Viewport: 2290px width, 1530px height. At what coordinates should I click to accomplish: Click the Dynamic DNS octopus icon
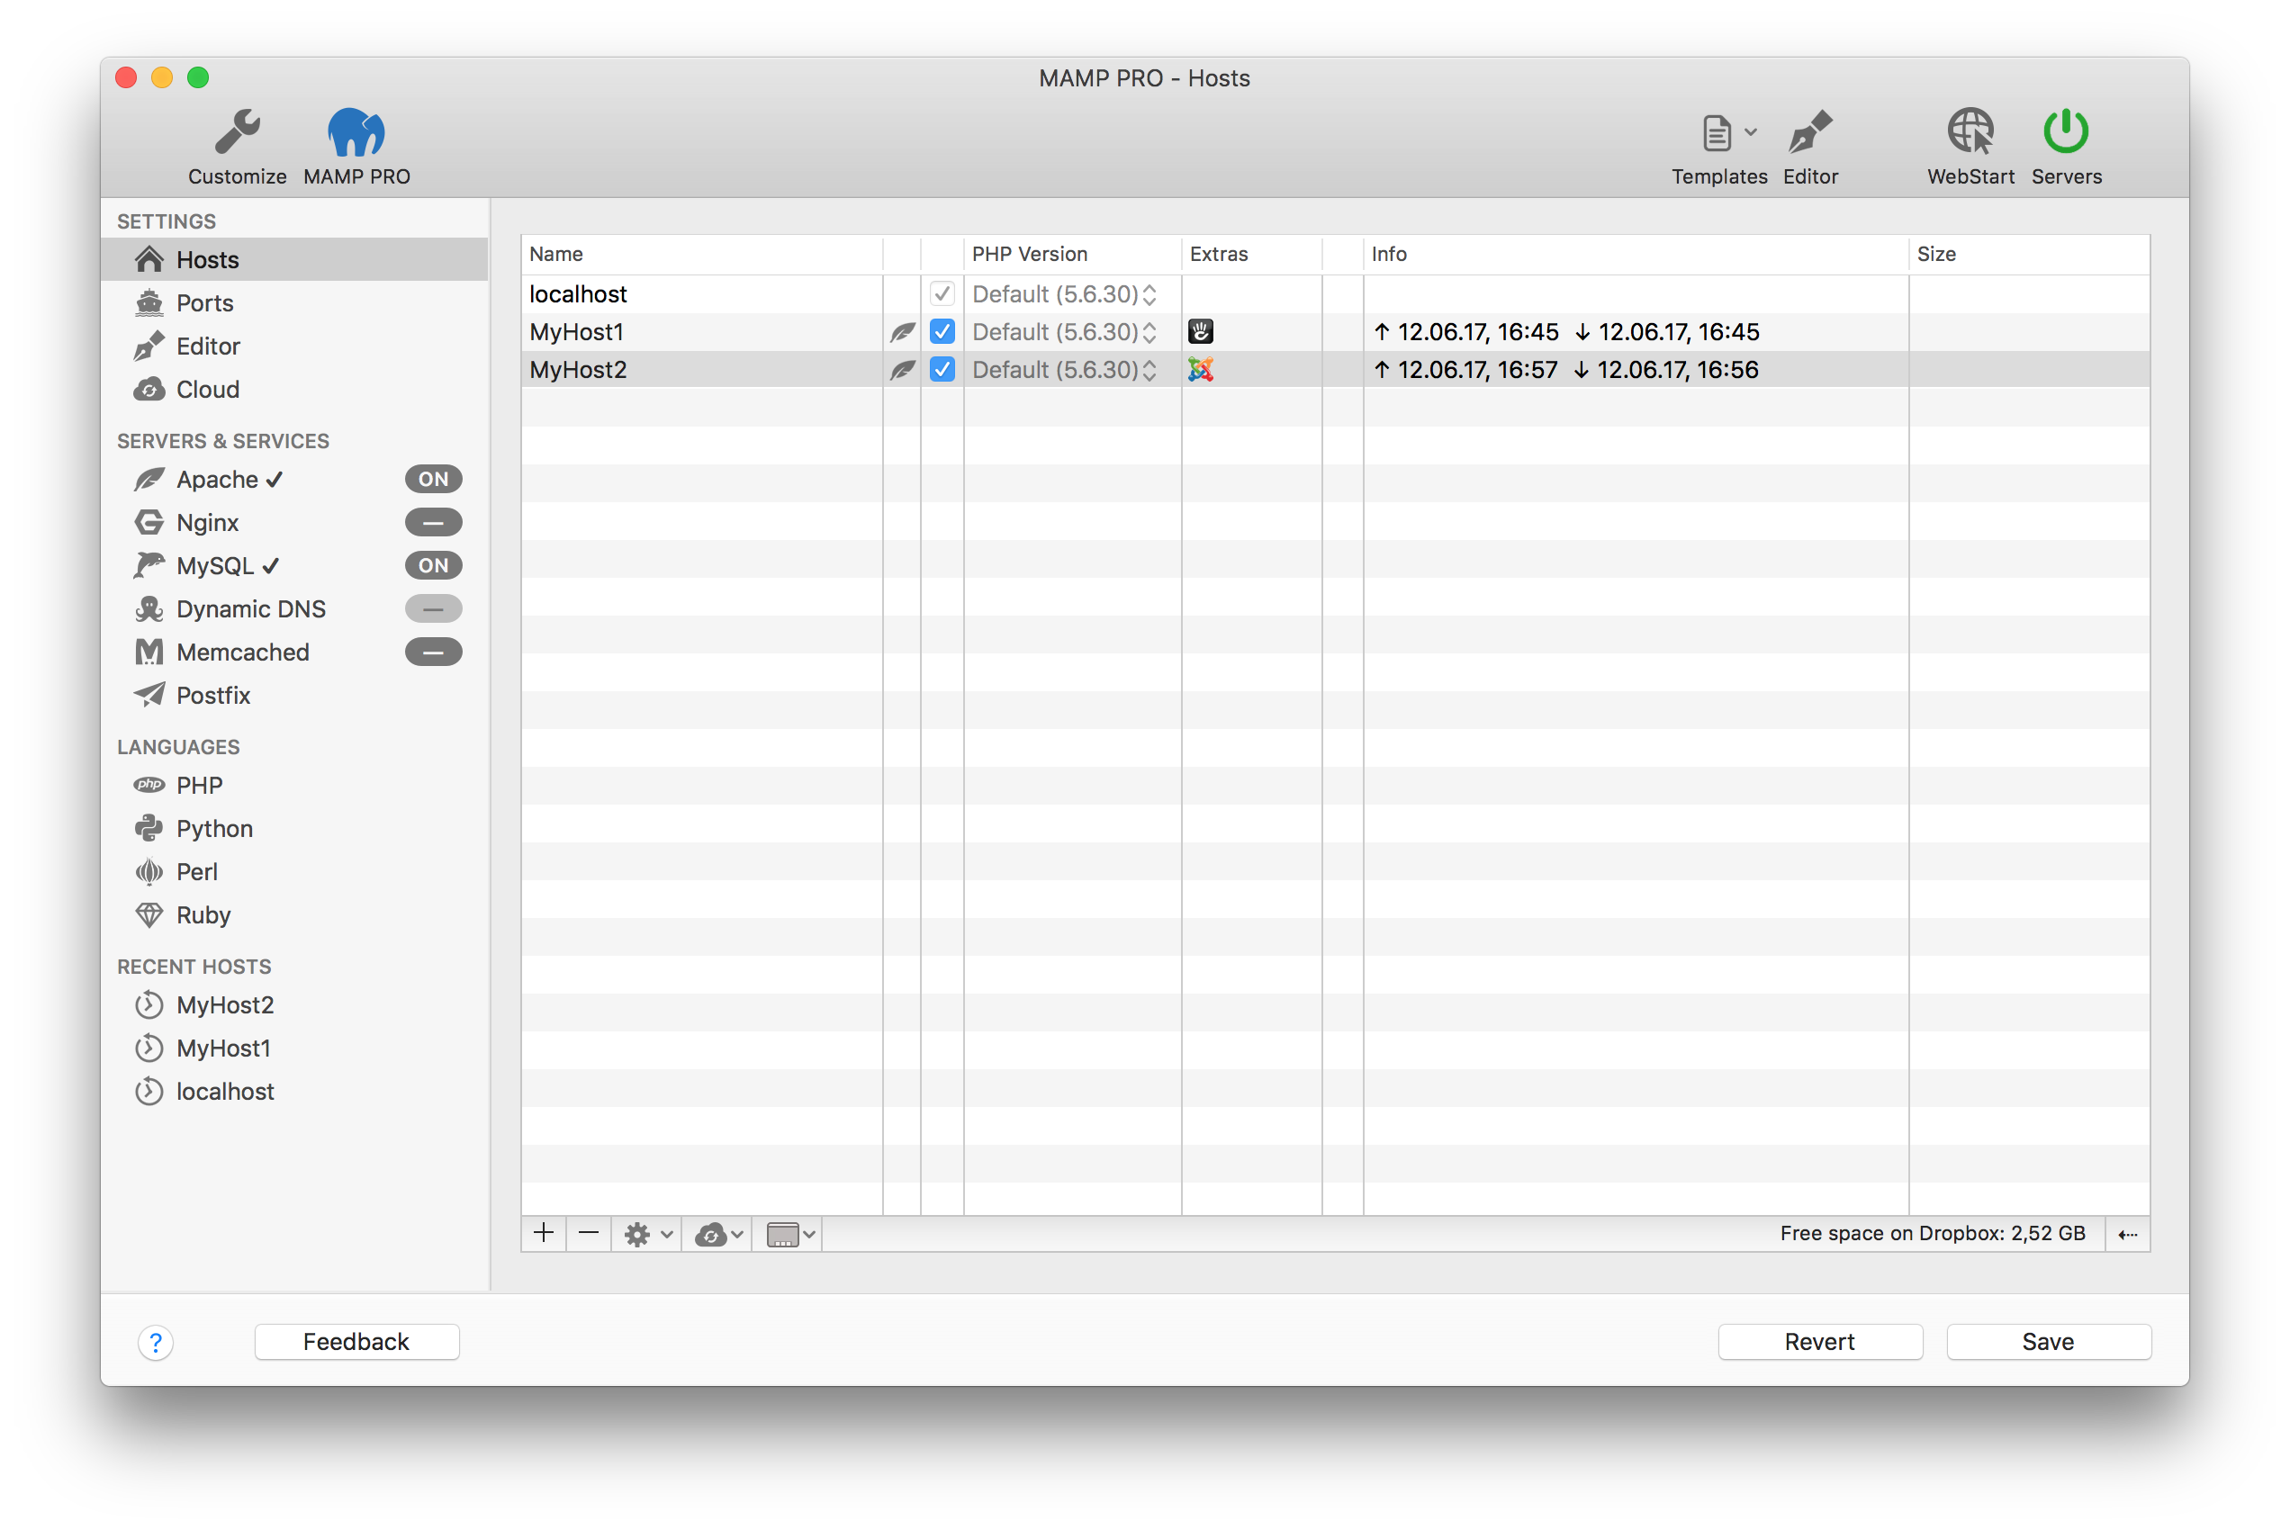point(149,609)
